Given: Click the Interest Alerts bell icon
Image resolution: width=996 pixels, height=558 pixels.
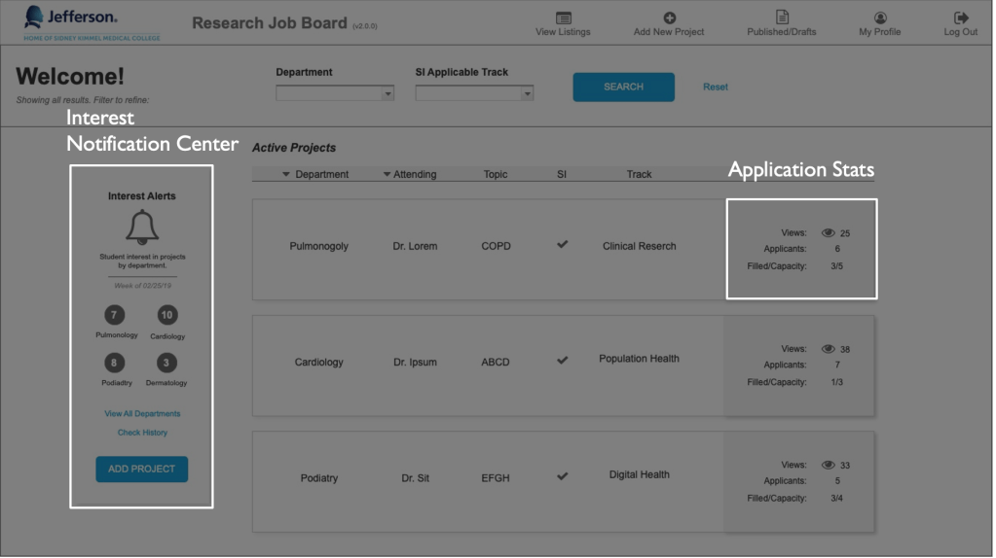Looking at the screenshot, I should (x=142, y=227).
